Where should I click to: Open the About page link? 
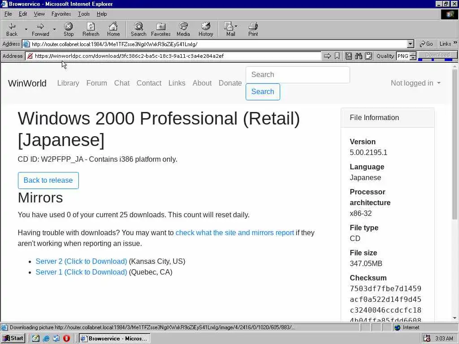(202, 83)
